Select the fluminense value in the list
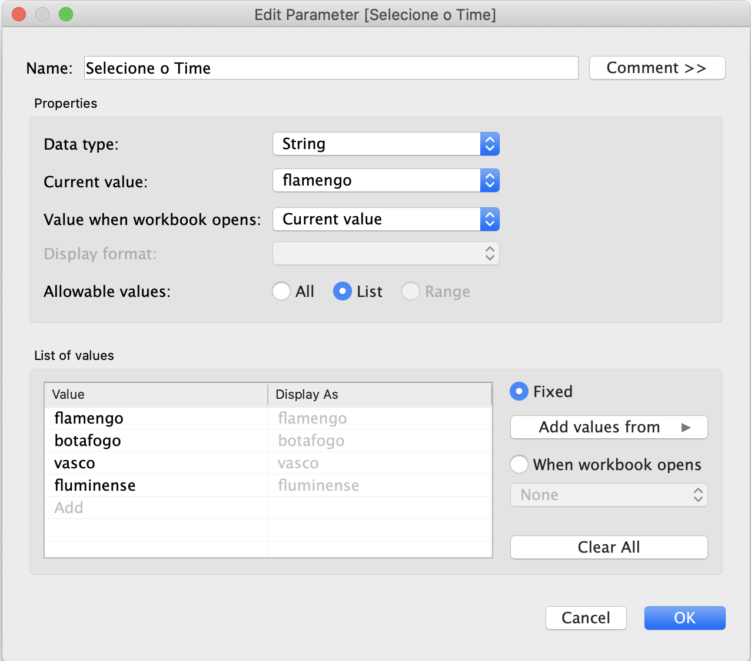Image resolution: width=751 pixels, height=661 pixels. [x=156, y=485]
